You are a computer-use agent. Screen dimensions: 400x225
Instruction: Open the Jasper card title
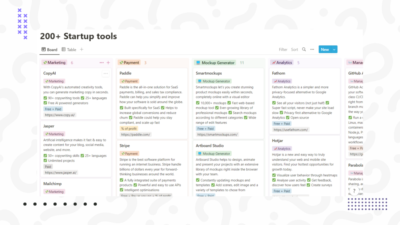pos(49,126)
